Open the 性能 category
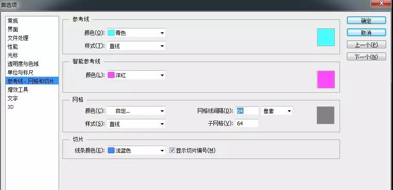 [x=32, y=47]
